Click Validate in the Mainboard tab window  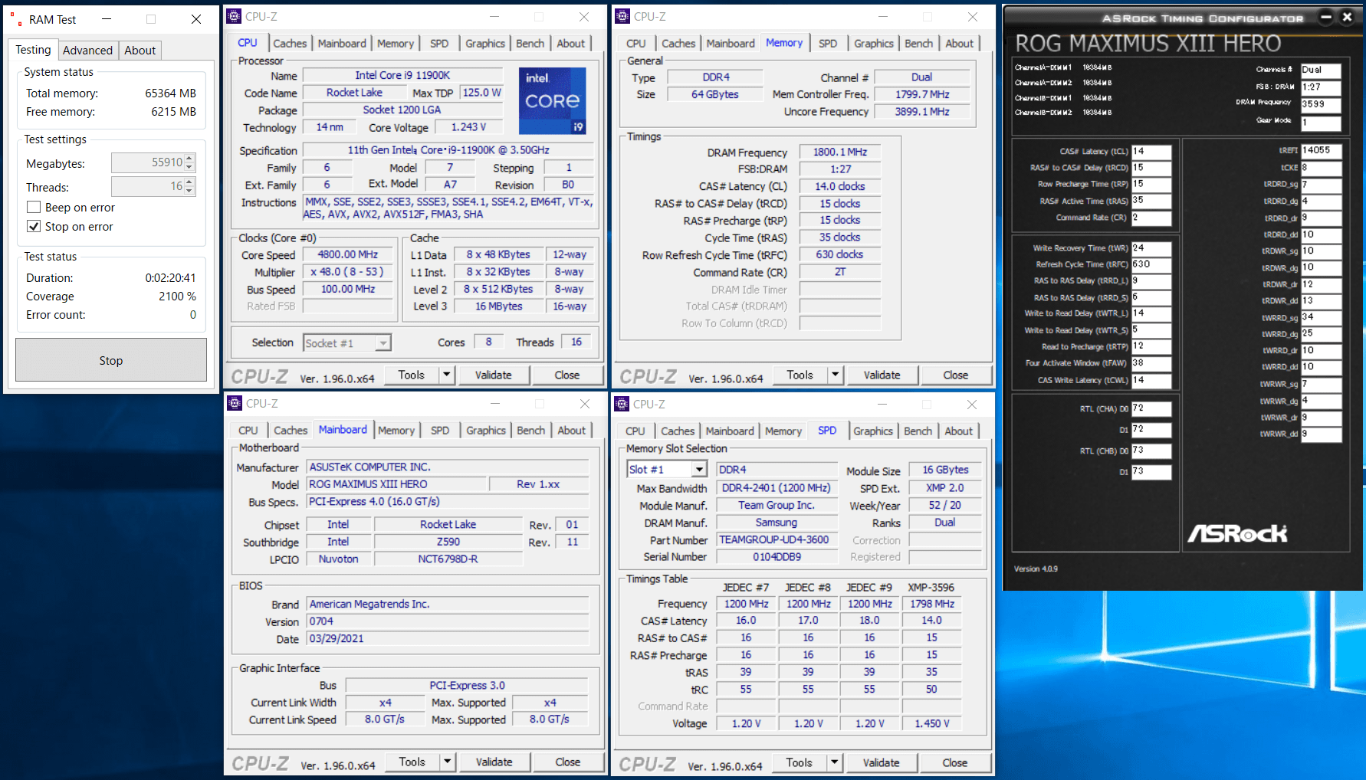pyautogui.click(x=494, y=762)
